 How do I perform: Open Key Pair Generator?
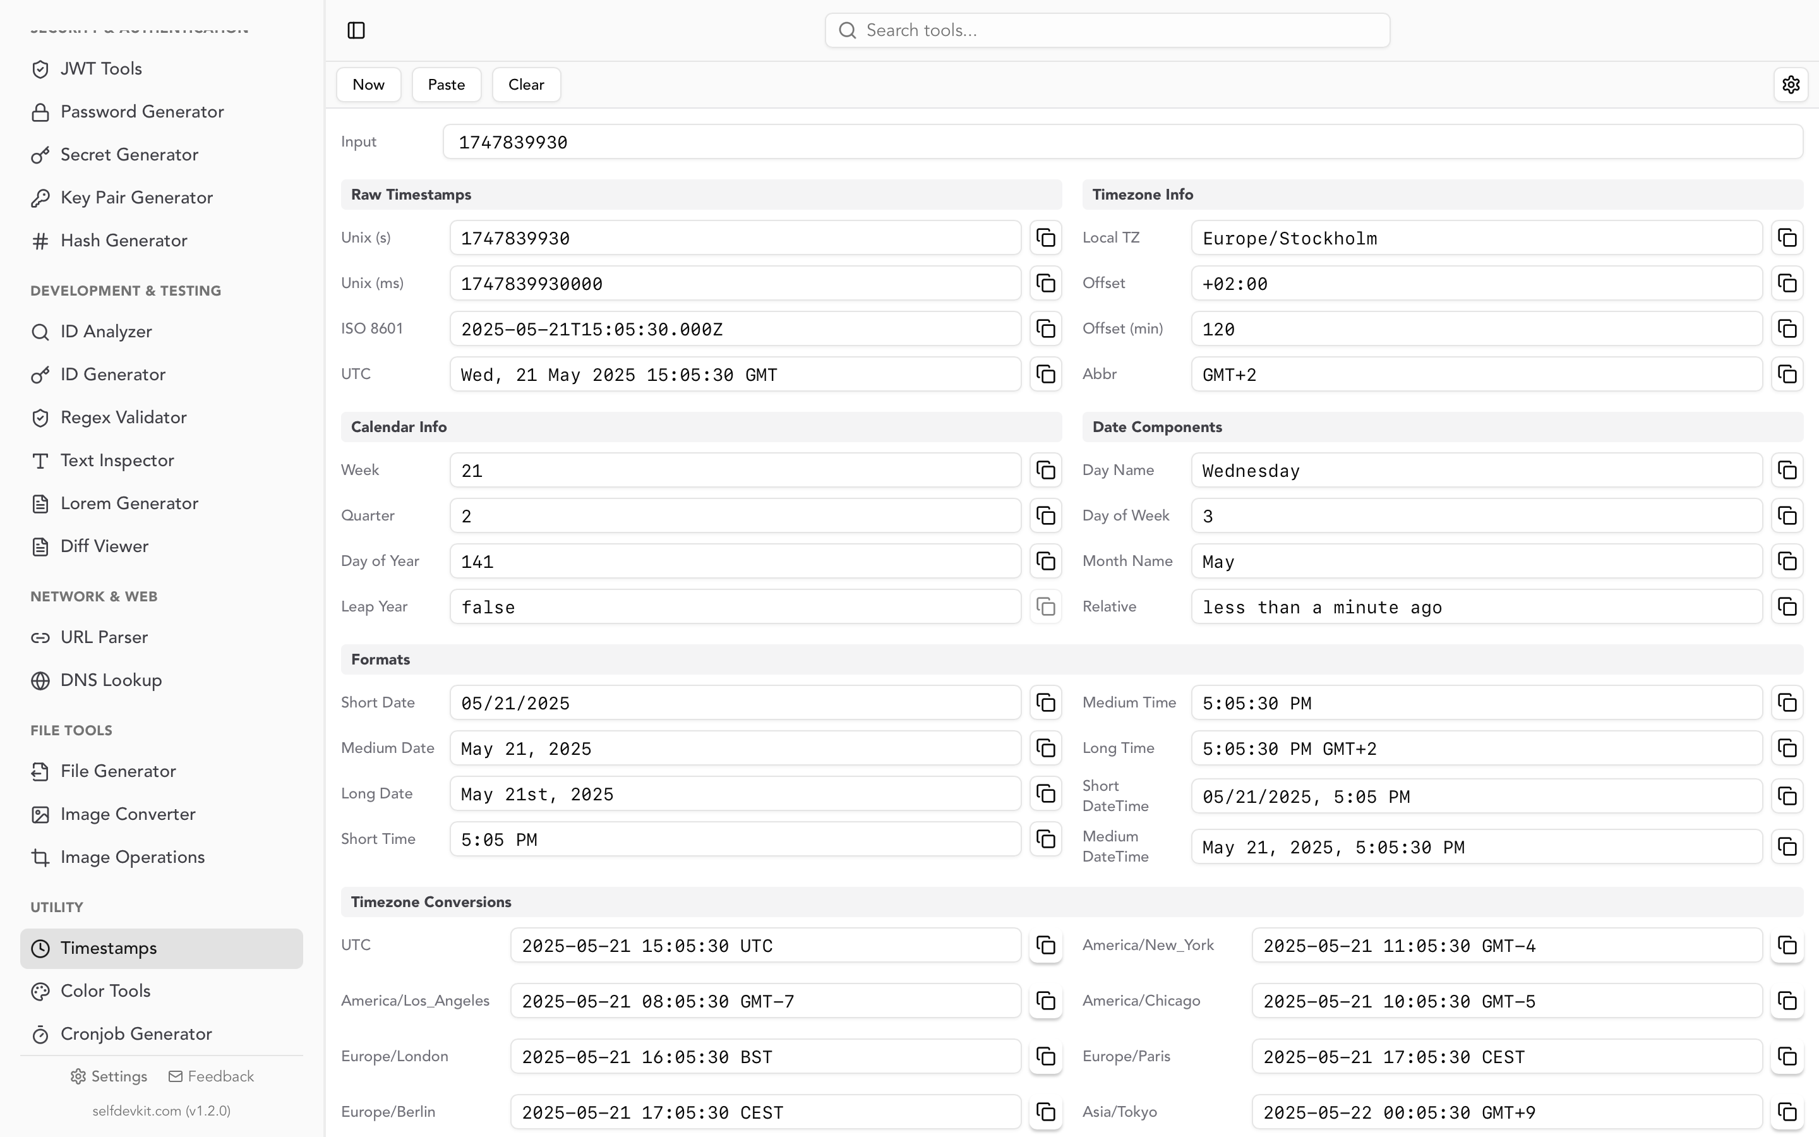162,198
